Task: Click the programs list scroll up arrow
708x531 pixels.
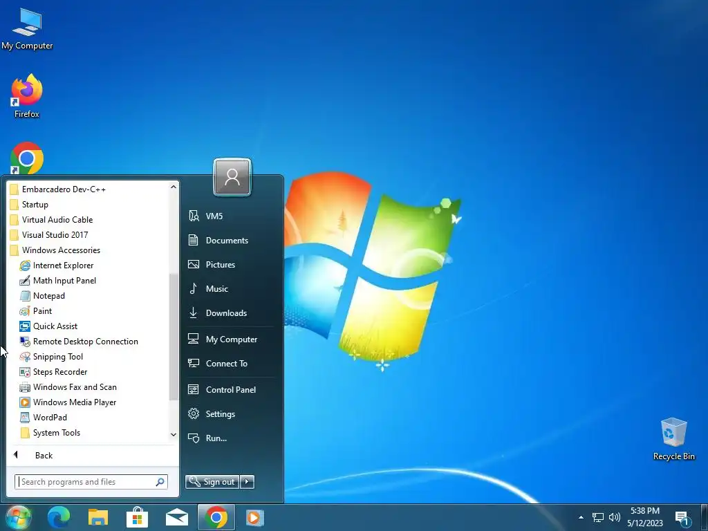Action: pos(174,187)
